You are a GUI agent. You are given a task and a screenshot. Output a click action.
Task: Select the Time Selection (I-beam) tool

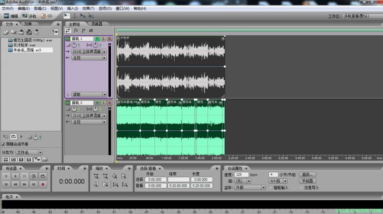(x=75, y=16)
